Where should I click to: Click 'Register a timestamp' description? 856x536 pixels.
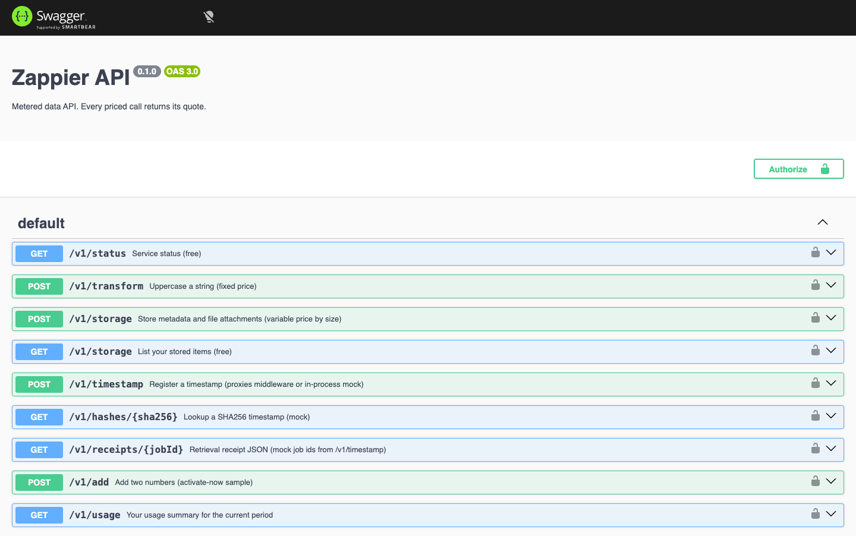tap(256, 384)
